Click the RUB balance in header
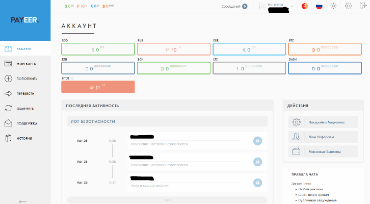This screenshot has height=204, width=370. (82, 6)
